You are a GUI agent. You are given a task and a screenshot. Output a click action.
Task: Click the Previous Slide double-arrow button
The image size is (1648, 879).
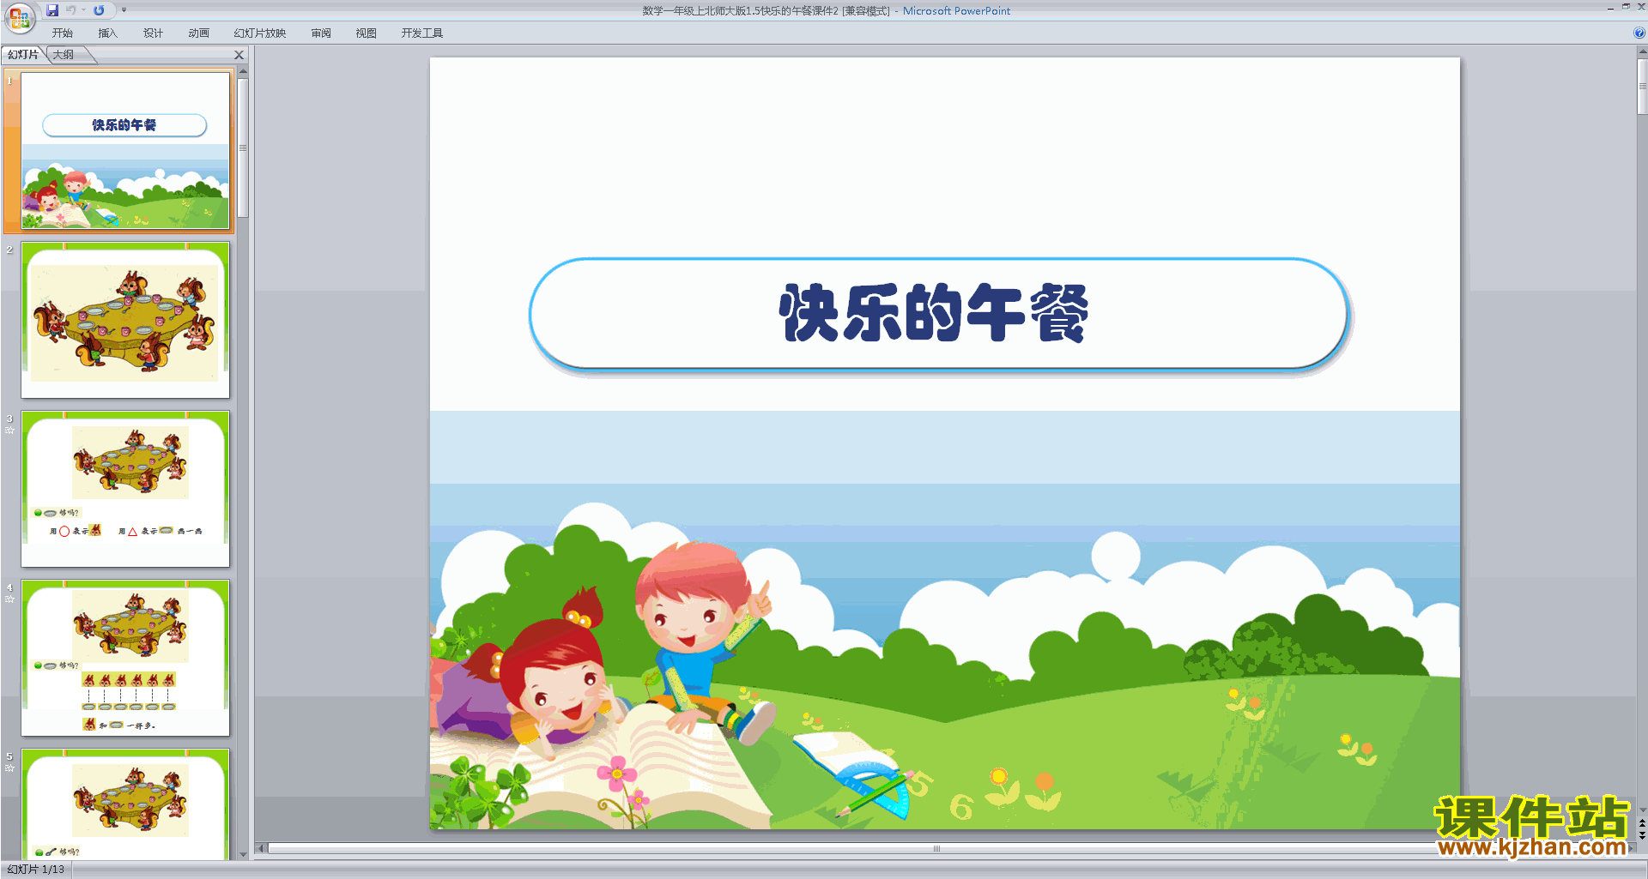1642,823
